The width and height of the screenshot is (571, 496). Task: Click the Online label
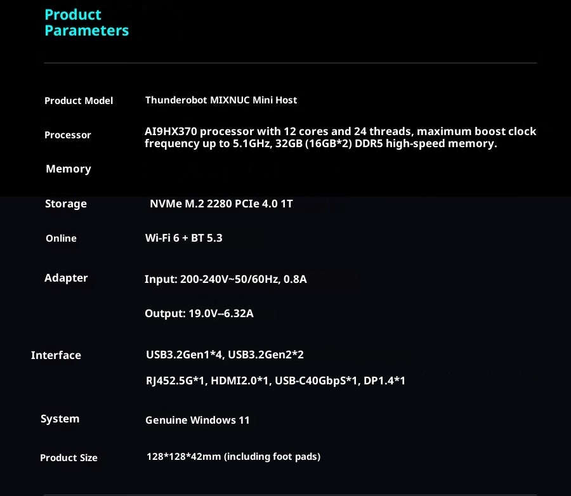tap(61, 238)
